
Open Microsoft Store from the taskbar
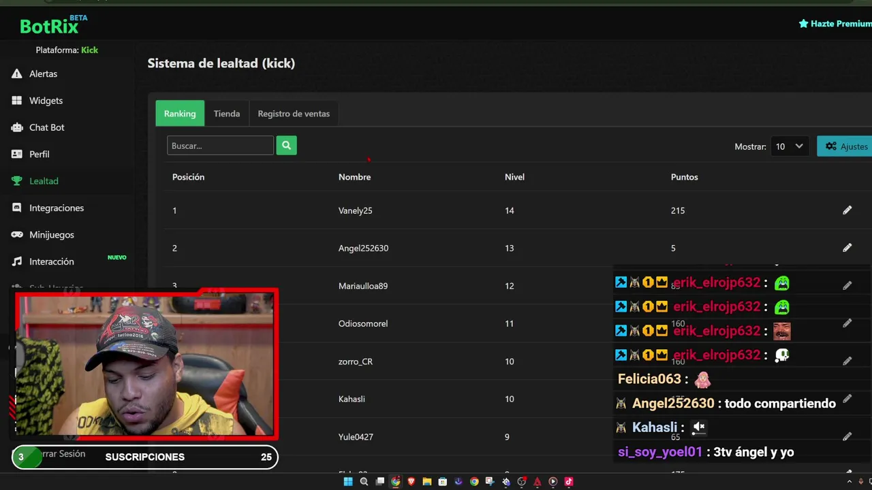(443, 482)
